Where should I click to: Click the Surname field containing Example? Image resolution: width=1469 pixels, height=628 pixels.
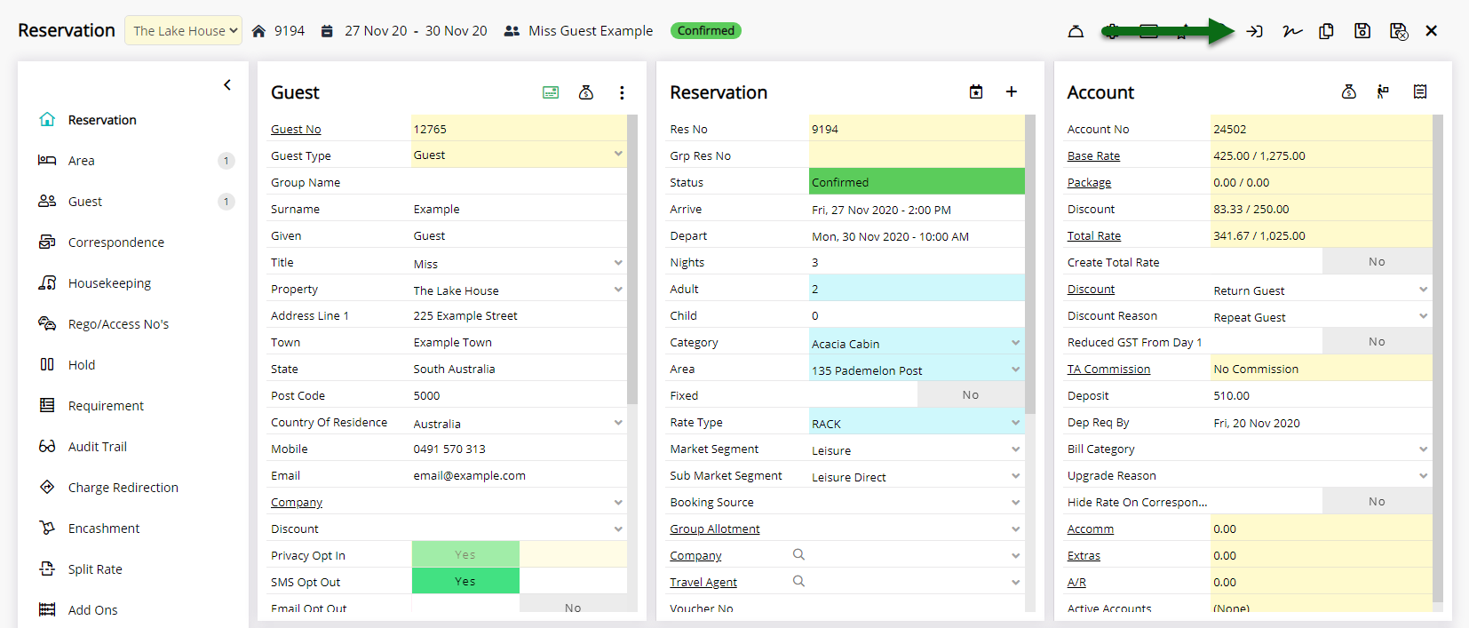[519, 209]
